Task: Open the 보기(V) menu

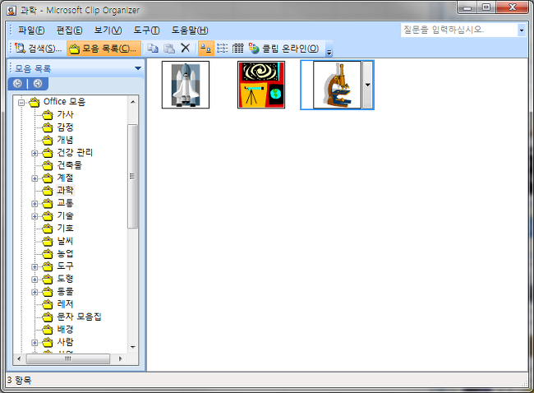Action: click(108, 30)
